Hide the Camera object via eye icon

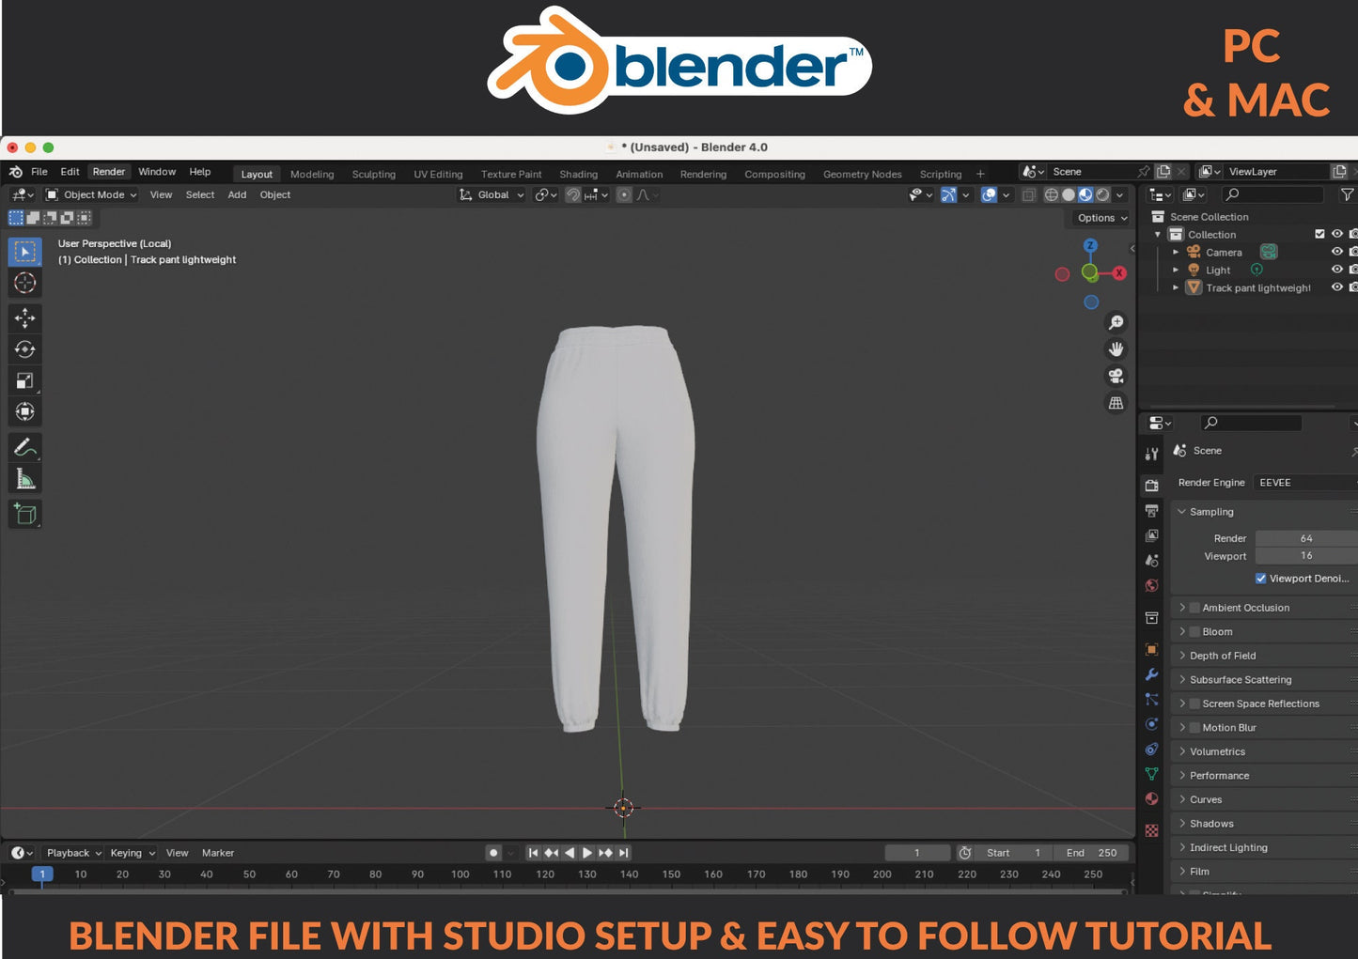pyautogui.click(x=1336, y=252)
